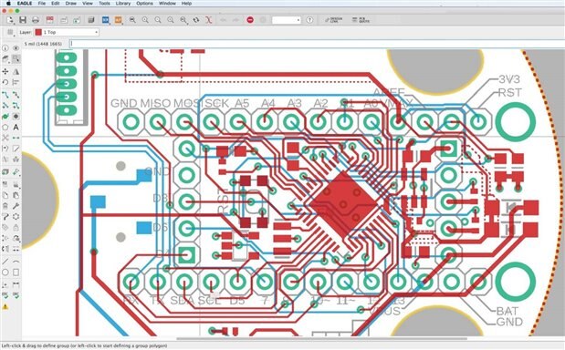The width and height of the screenshot is (565, 350).
Task: Select the Rectangle tool
Action: (16, 273)
